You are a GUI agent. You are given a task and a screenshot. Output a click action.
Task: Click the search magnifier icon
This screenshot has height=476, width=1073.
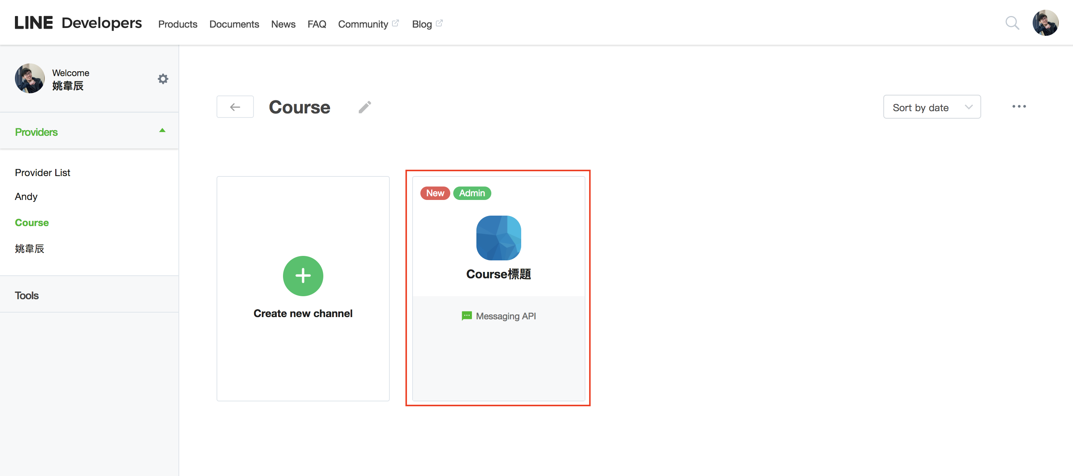coord(1012,23)
